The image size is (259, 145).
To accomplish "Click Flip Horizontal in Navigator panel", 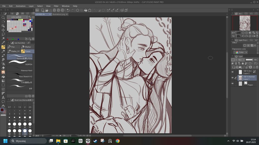I will click(x=254, y=36).
